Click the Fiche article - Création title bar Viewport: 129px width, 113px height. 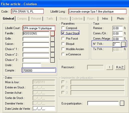pos(64,4)
